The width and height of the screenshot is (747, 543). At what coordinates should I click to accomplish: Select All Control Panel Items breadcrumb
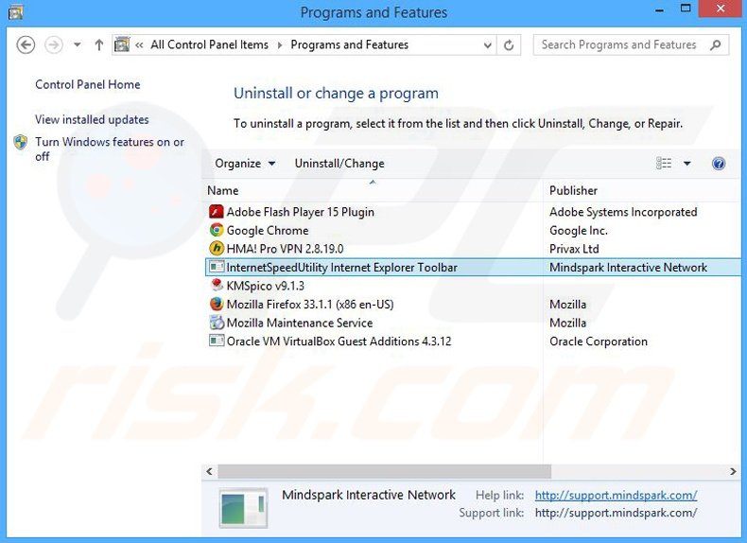click(210, 44)
